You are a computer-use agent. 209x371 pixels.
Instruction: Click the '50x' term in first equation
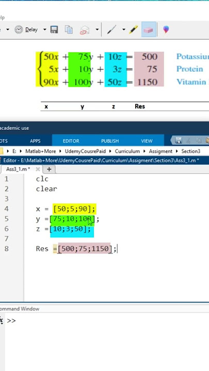click(51, 57)
